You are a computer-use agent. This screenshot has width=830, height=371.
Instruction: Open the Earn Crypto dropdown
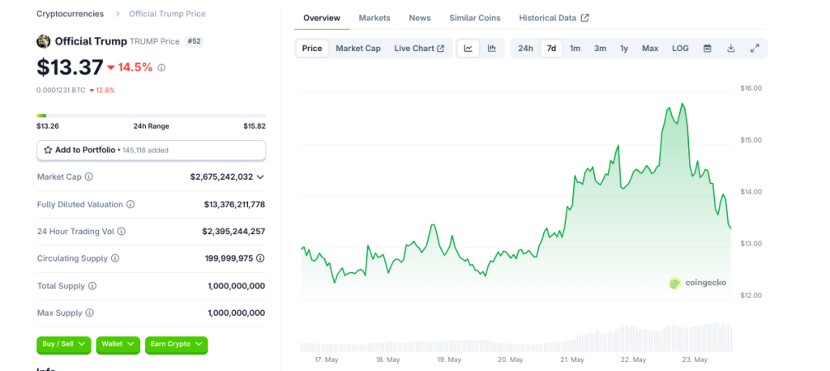coord(176,344)
